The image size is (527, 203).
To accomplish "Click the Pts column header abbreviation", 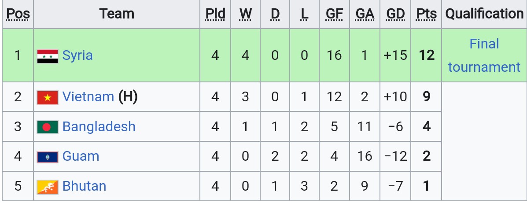I will coord(426,14).
